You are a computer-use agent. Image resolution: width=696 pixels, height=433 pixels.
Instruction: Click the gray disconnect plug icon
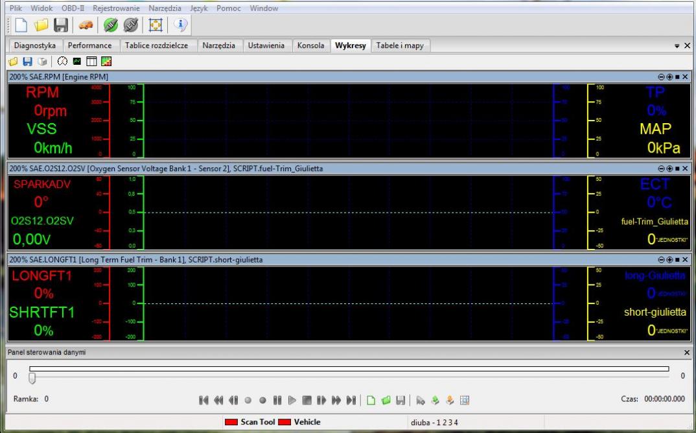[130, 25]
